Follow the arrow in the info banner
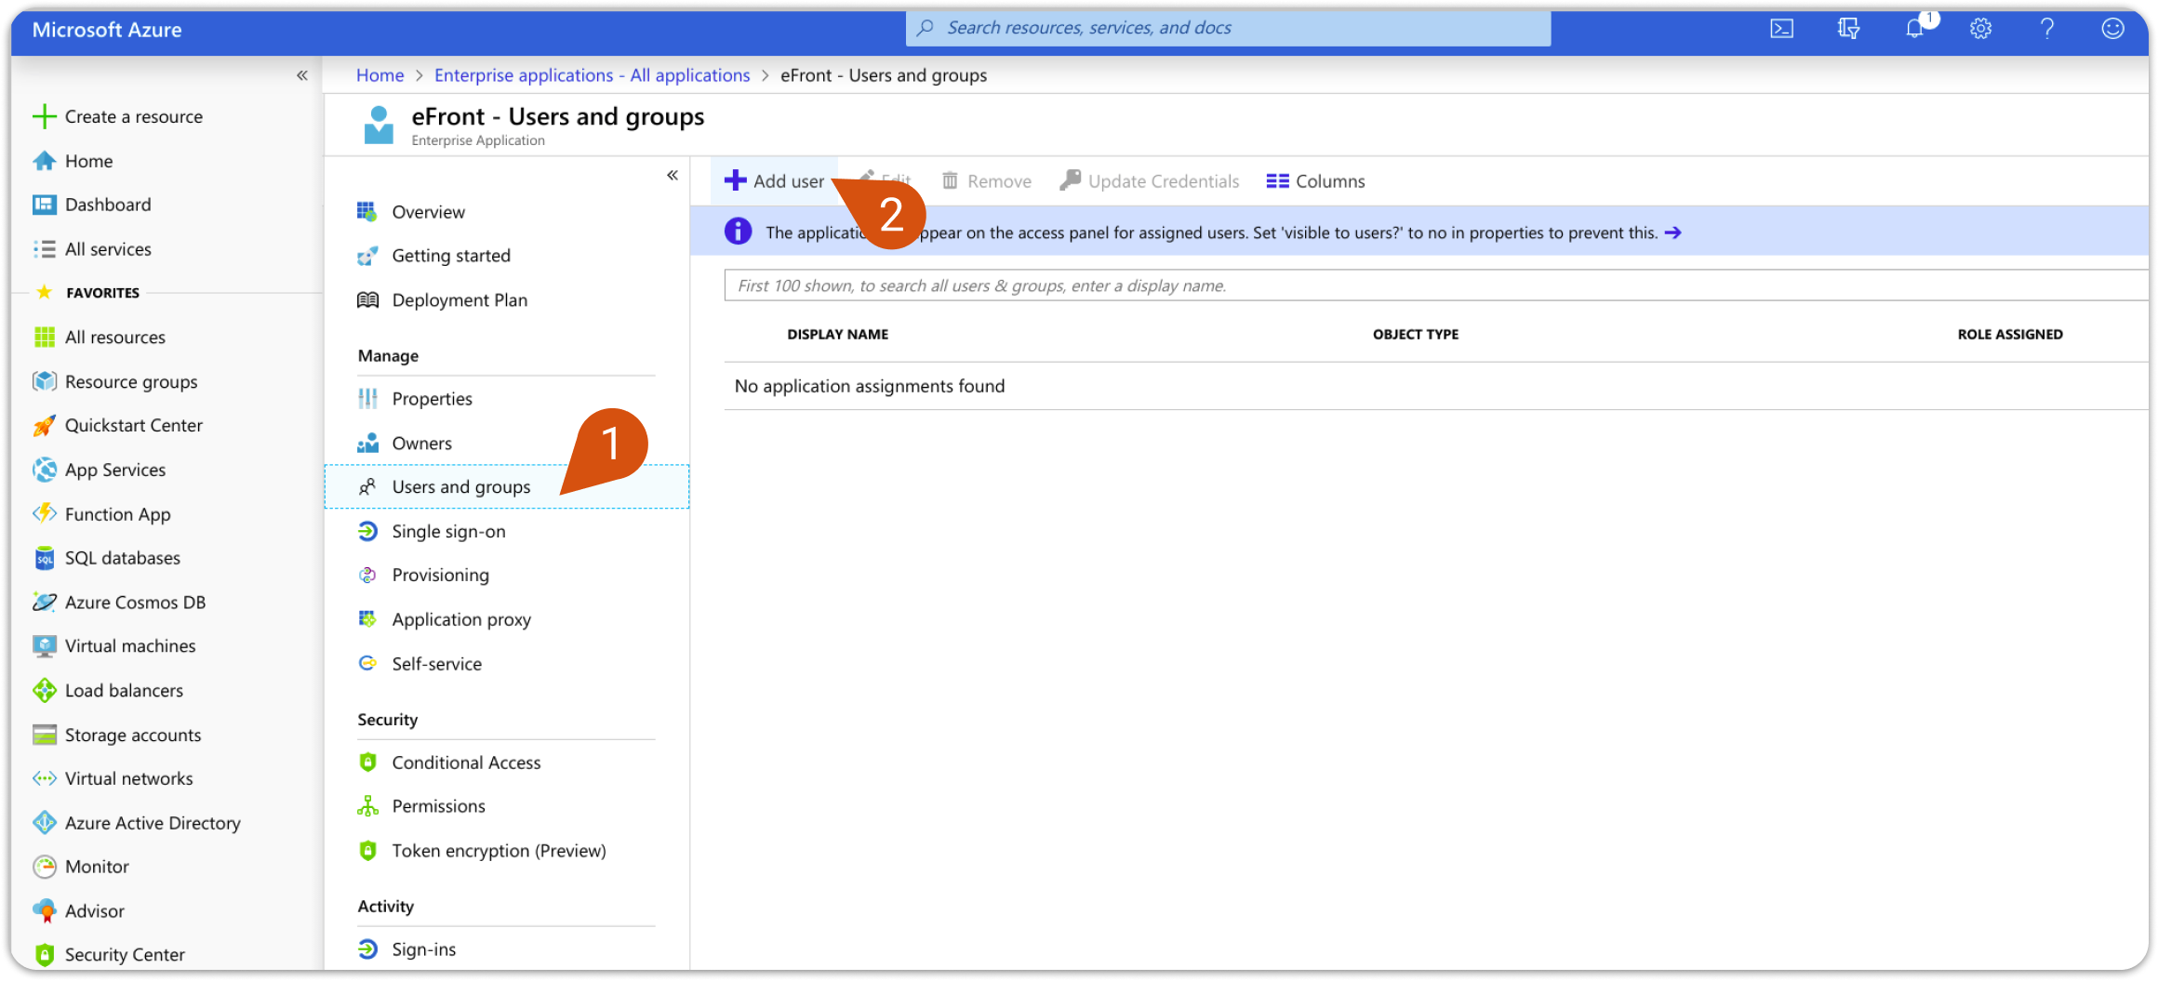Viewport: 2158px width, 981px height. pyautogui.click(x=1673, y=232)
